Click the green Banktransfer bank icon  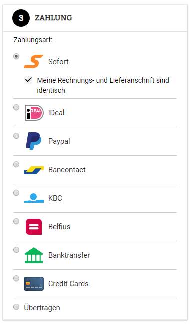[x=34, y=255]
